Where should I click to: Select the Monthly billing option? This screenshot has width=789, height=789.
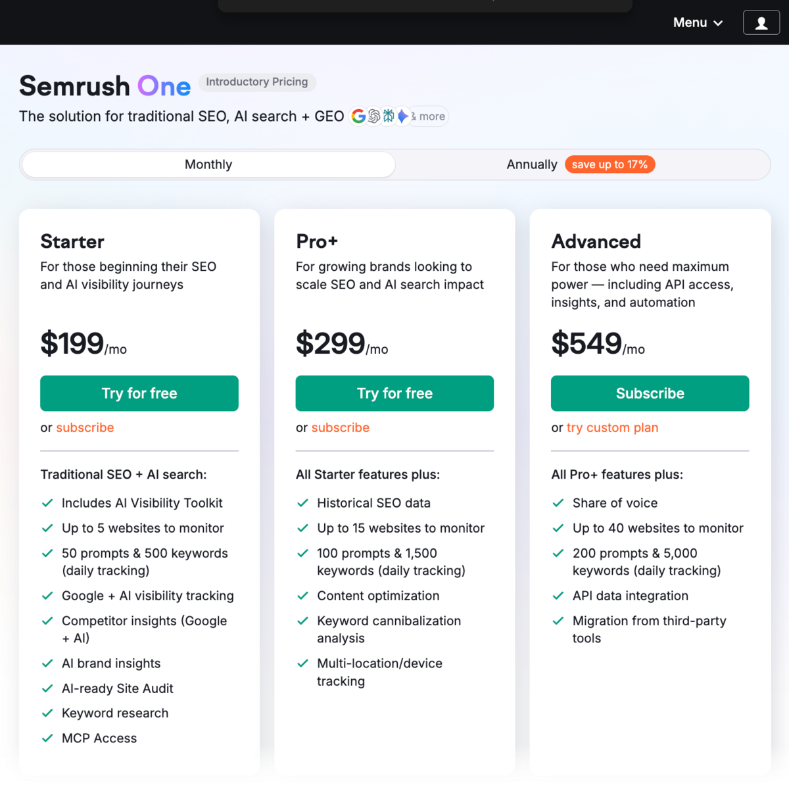[208, 164]
